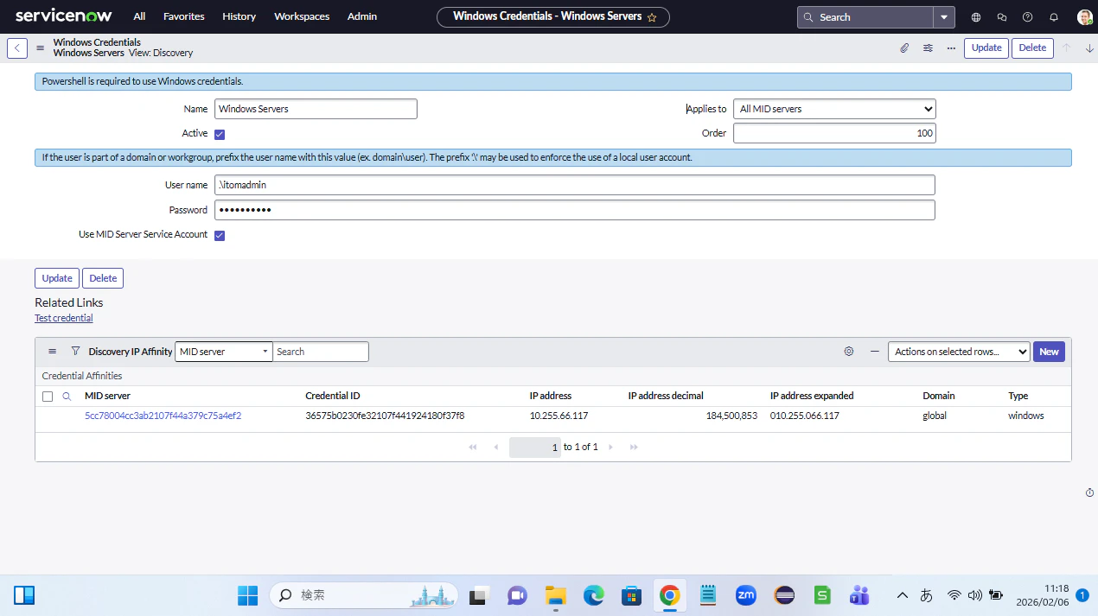Open the Test credential link

point(64,318)
